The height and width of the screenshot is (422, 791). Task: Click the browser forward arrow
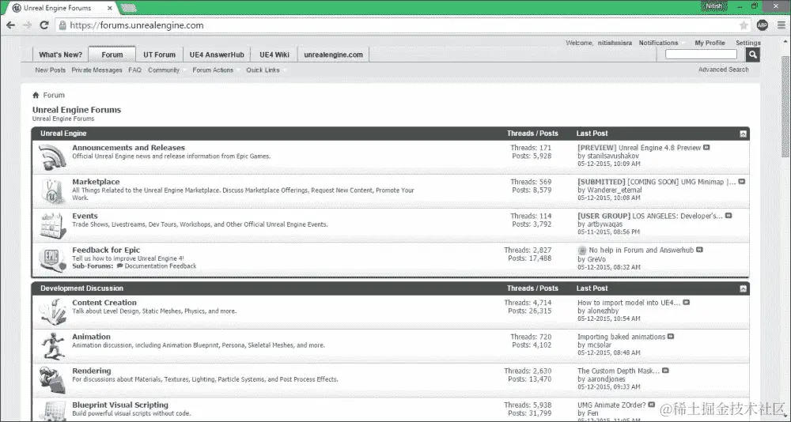pyautogui.click(x=27, y=25)
